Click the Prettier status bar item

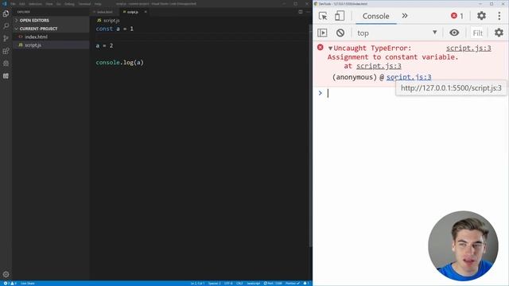click(293, 284)
